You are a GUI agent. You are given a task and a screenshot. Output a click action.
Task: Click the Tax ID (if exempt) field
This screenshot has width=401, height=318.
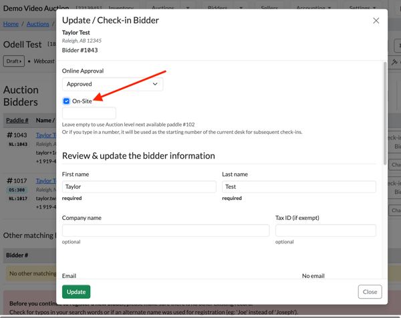click(x=325, y=230)
